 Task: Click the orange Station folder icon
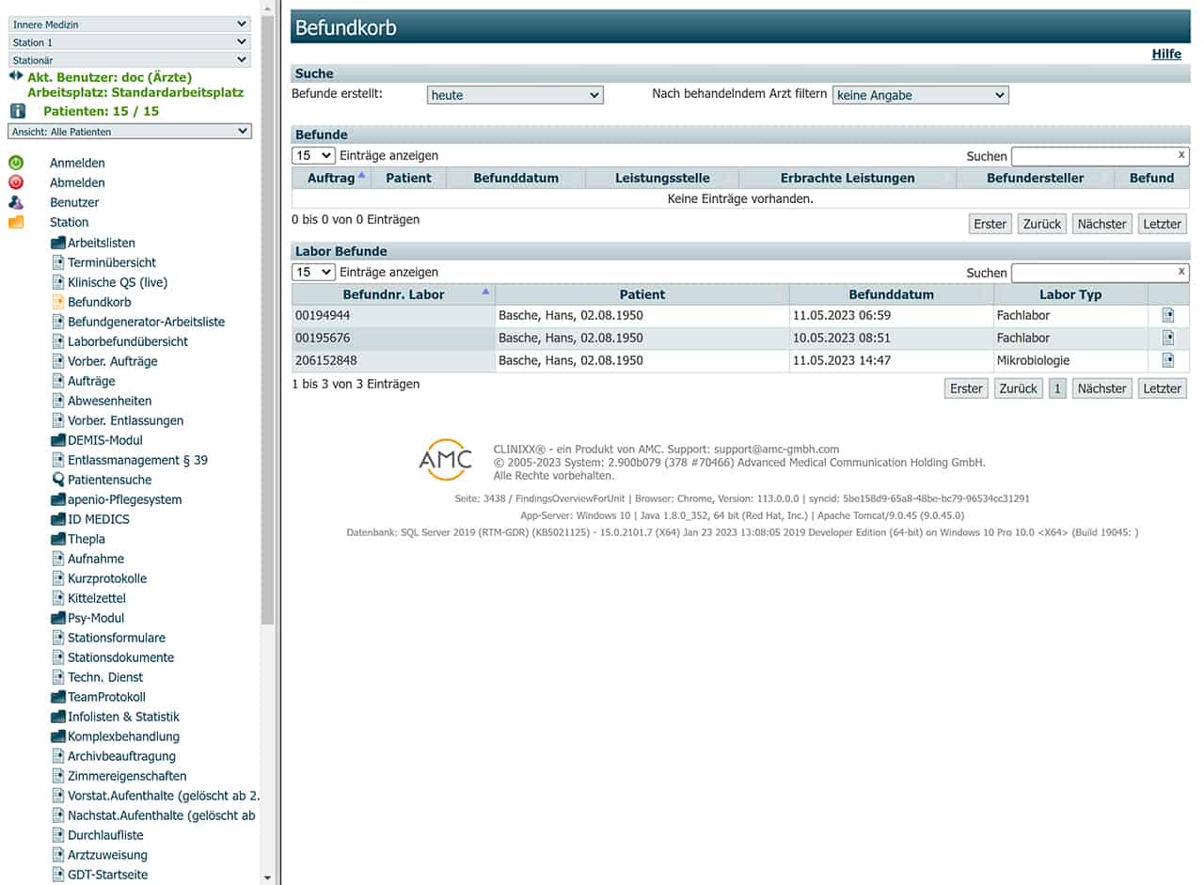pyautogui.click(x=16, y=222)
